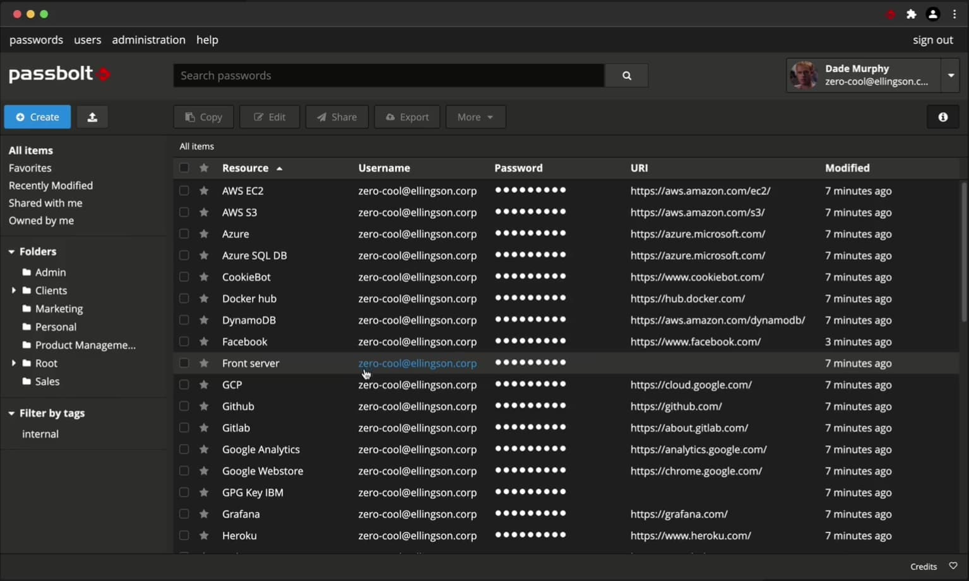The width and height of the screenshot is (969, 581).
Task: Click the heart icon beside Credits
Action: coord(953,566)
